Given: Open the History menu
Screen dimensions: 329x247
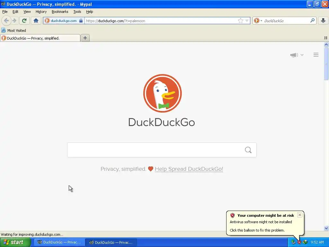Looking at the screenshot, I should pos(41,12).
